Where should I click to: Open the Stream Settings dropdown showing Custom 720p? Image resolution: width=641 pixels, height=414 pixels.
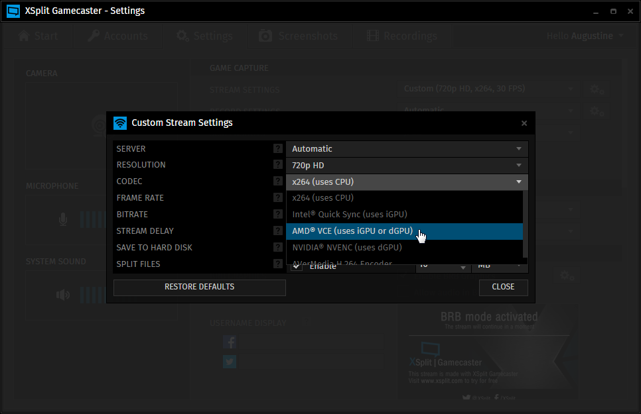(489, 89)
